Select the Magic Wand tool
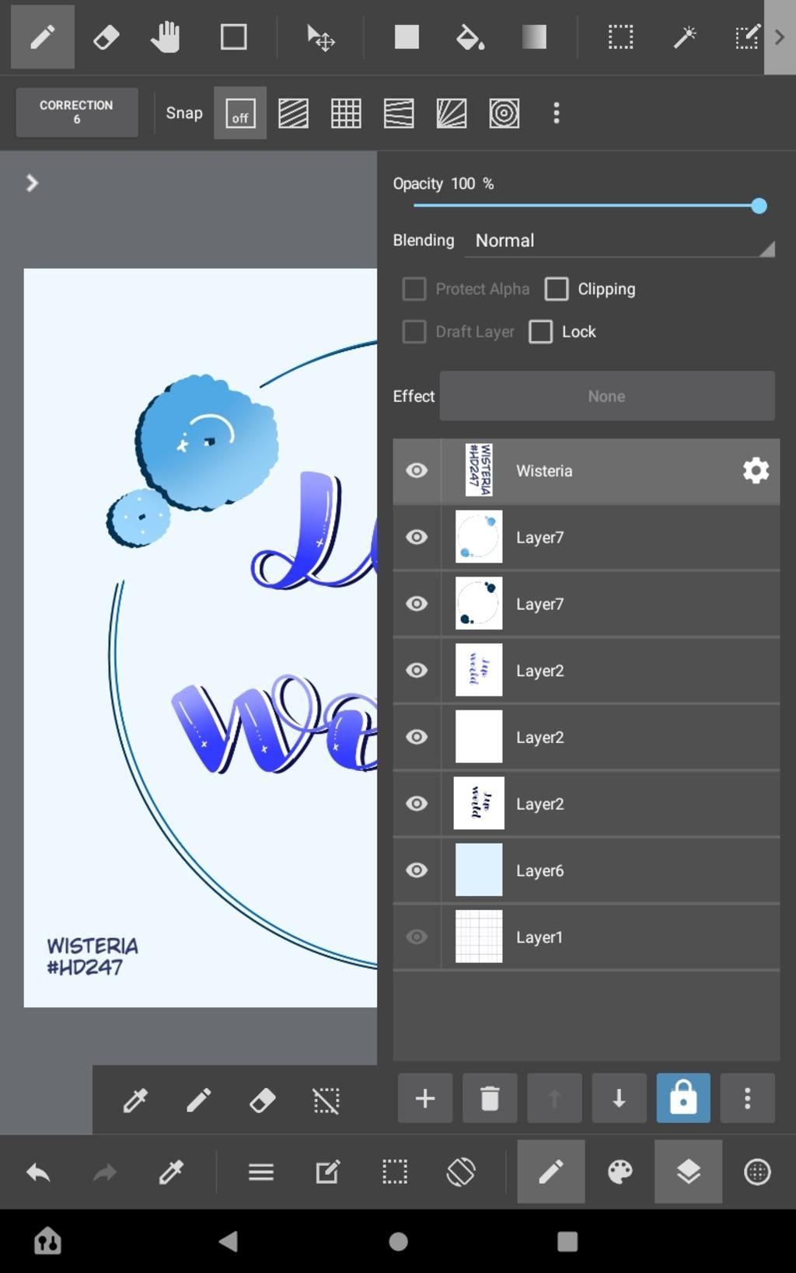This screenshot has width=796, height=1273. click(x=684, y=37)
